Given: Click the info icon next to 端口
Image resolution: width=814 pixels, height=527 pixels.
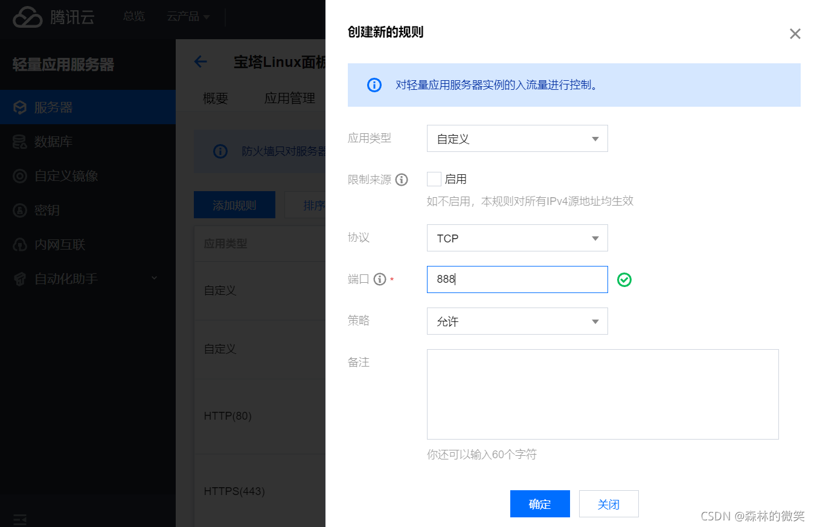Looking at the screenshot, I should (x=379, y=279).
